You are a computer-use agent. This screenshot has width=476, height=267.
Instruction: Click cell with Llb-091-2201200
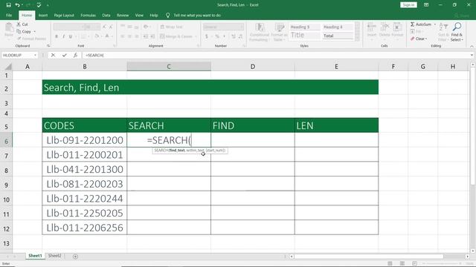tap(84, 140)
